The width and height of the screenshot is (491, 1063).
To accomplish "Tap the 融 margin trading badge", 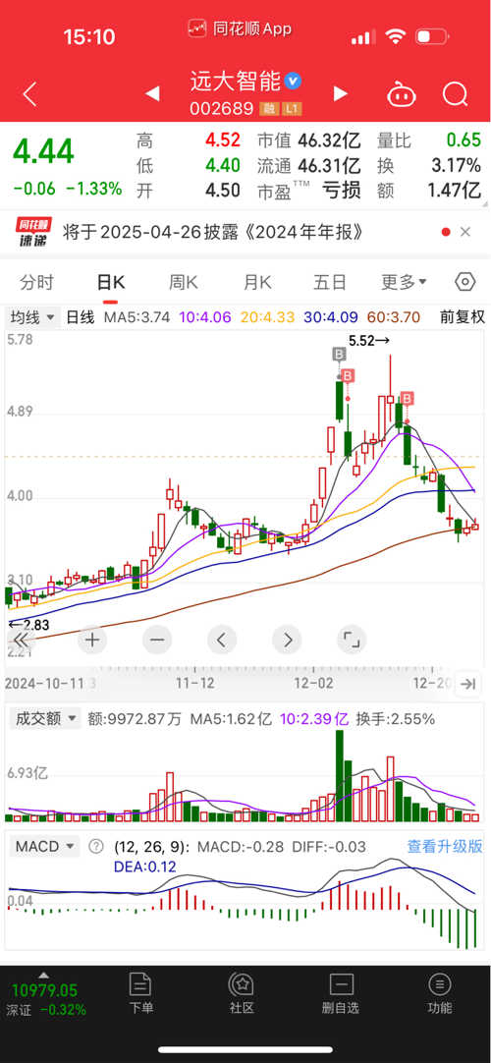I will point(269,108).
